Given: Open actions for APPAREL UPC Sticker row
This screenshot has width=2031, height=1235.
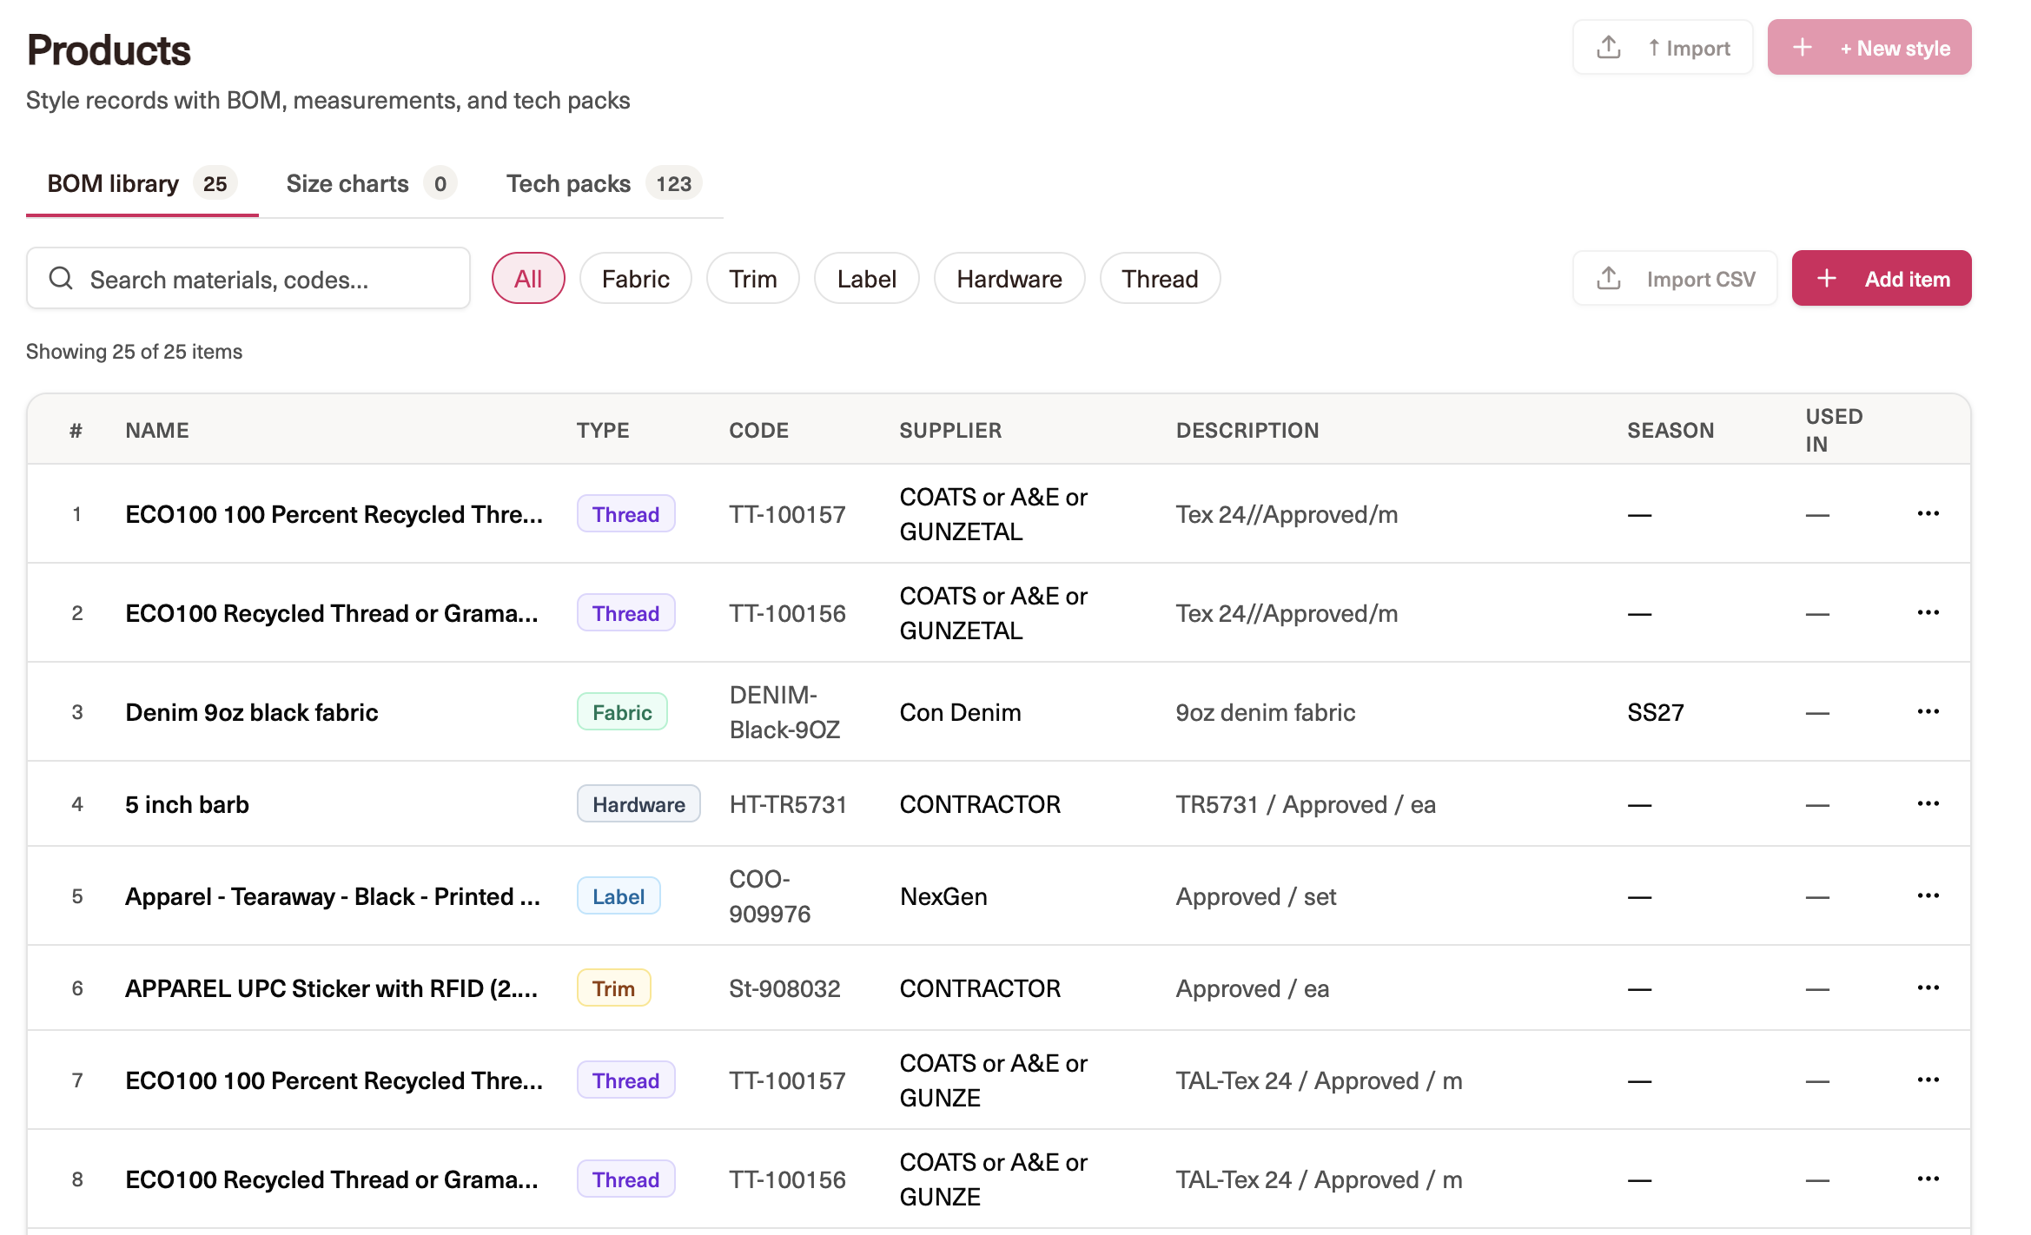Looking at the screenshot, I should point(1928,988).
